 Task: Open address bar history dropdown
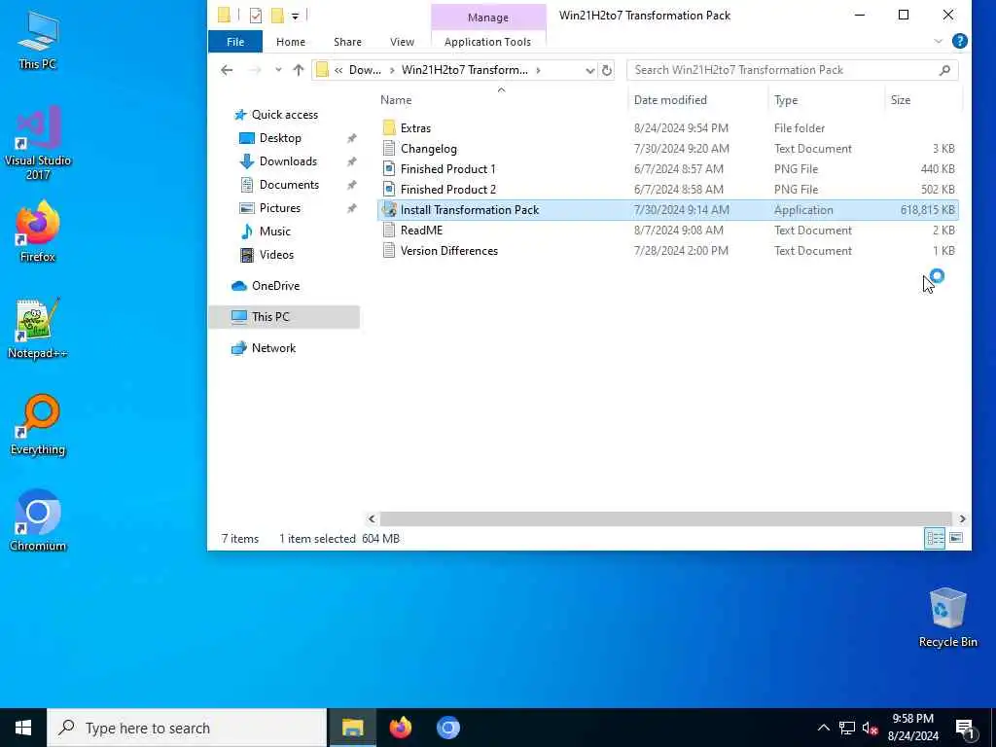click(x=590, y=70)
